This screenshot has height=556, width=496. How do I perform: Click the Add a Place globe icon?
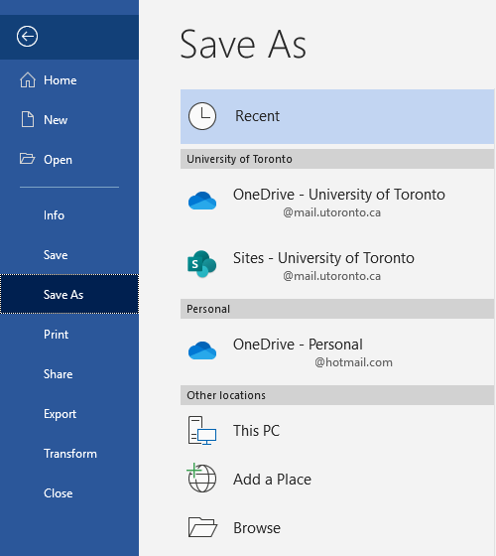[201, 478]
